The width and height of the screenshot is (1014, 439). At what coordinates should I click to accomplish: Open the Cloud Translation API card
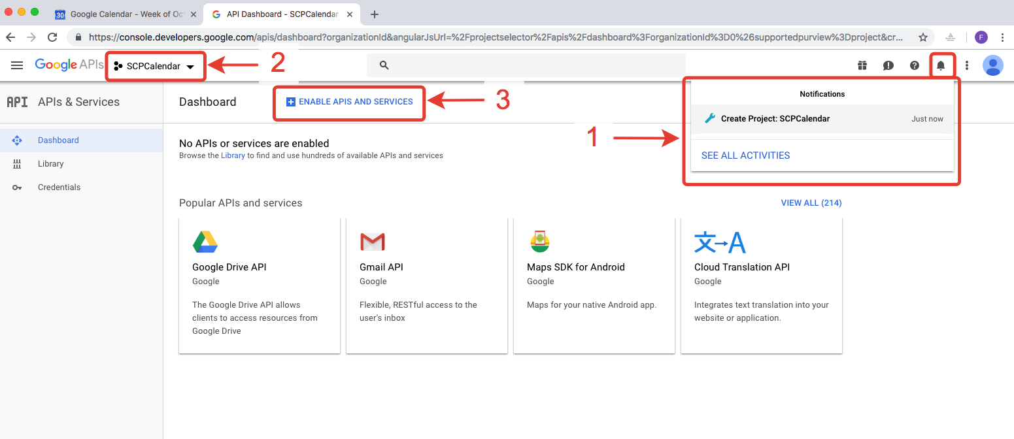762,285
